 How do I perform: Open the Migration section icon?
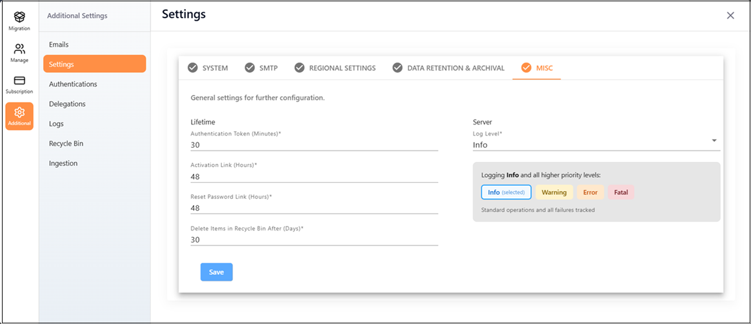(x=19, y=18)
